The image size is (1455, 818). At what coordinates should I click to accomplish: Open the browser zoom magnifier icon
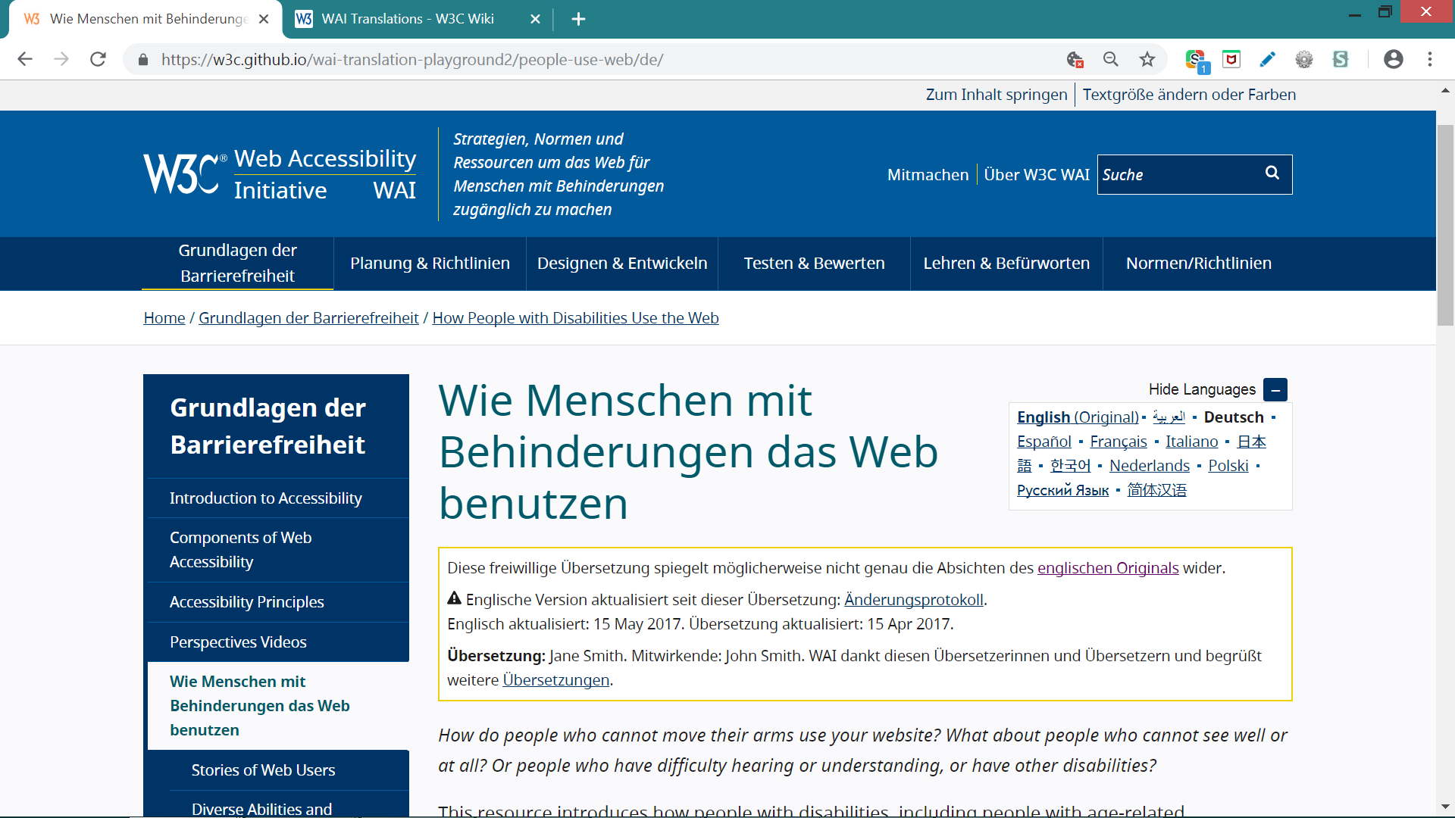(x=1111, y=59)
